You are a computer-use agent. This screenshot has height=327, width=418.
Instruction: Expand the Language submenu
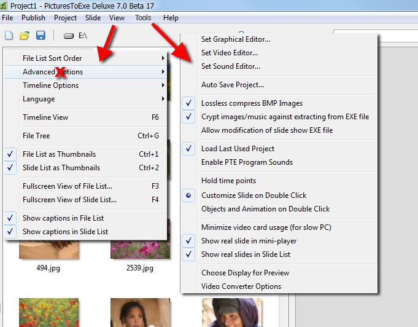click(x=85, y=99)
